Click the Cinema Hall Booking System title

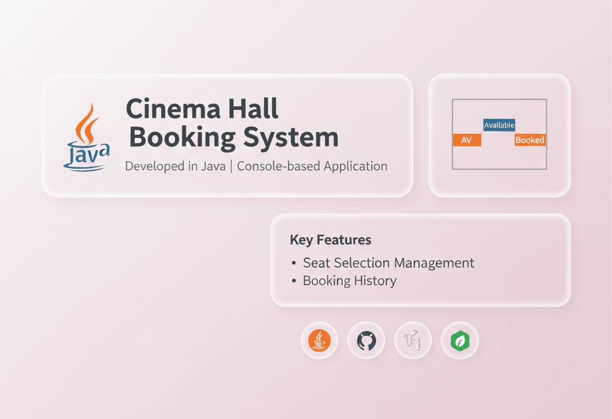click(232, 123)
